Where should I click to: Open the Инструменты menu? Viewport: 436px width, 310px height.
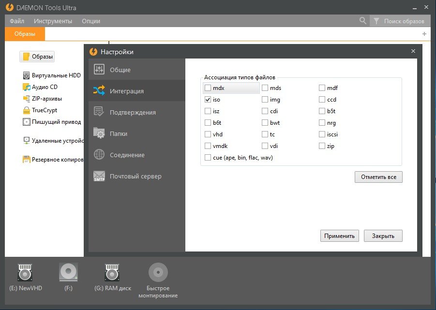[53, 21]
